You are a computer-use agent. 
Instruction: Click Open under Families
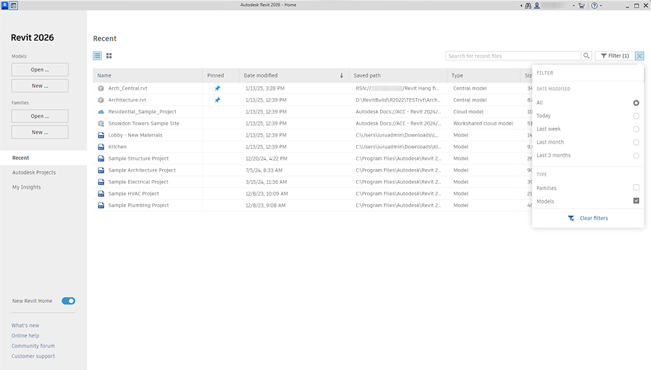tap(40, 116)
